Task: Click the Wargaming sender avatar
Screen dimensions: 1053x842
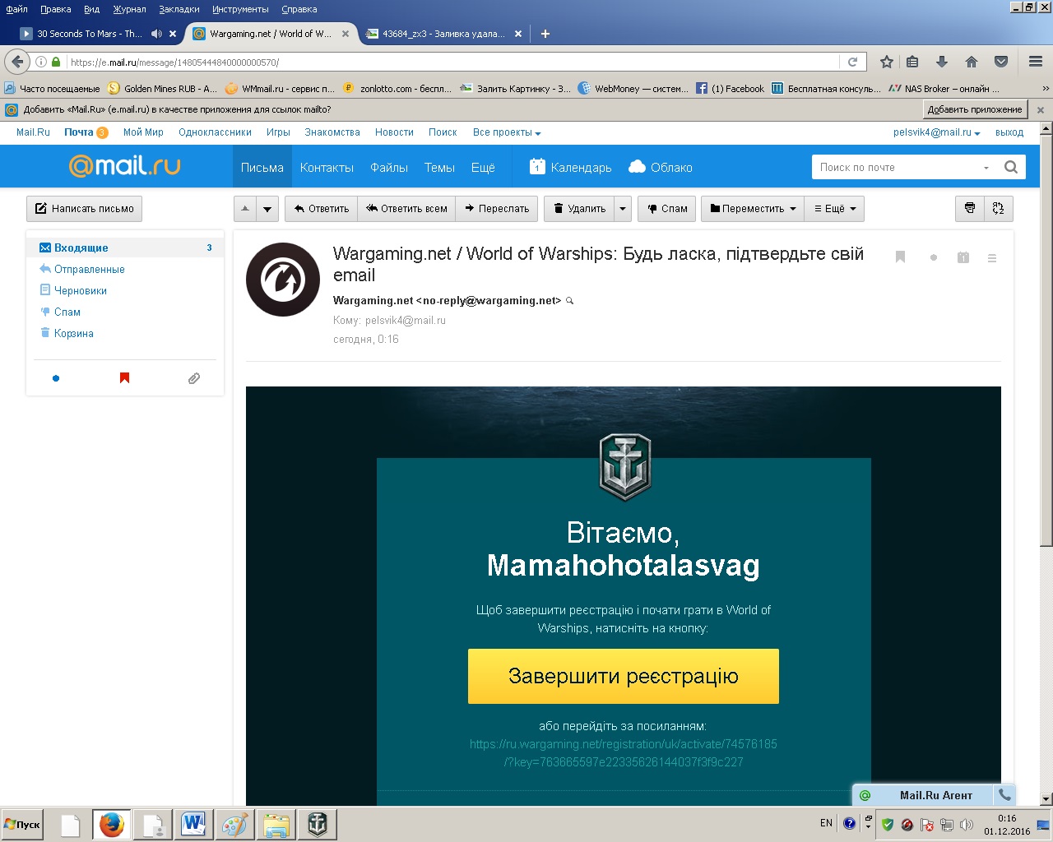Action: pos(283,280)
